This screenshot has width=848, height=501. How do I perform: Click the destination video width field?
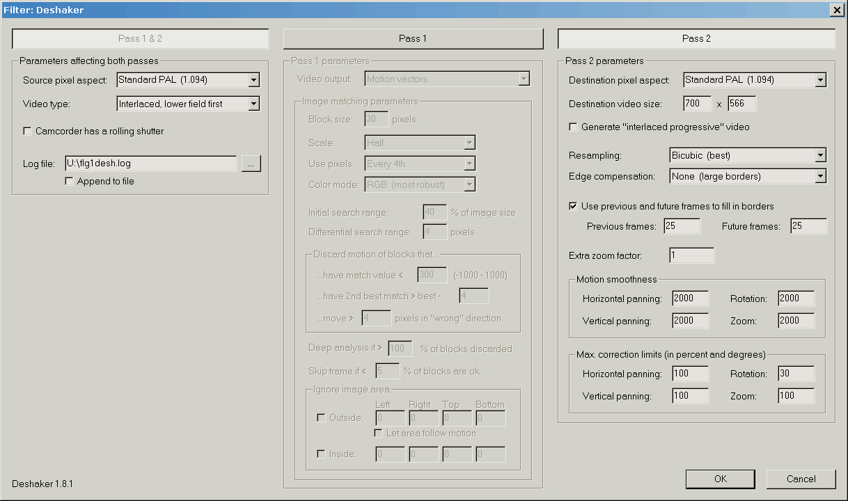click(697, 104)
